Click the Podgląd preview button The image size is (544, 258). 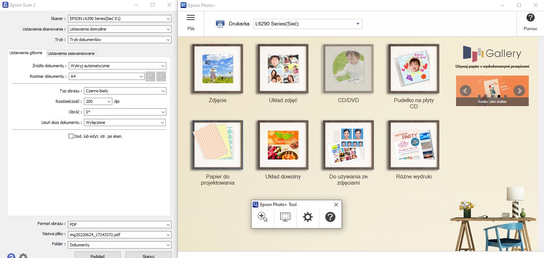coord(97,255)
